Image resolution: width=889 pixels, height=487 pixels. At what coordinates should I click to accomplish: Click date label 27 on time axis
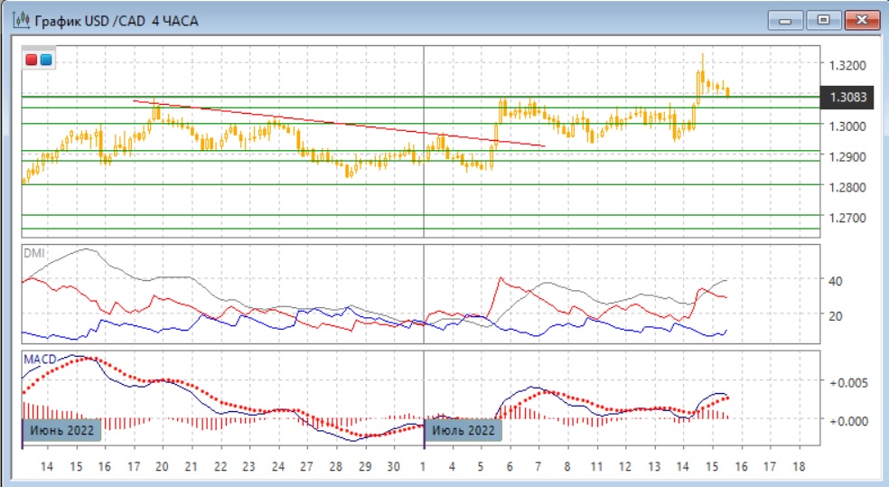coord(306,466)
